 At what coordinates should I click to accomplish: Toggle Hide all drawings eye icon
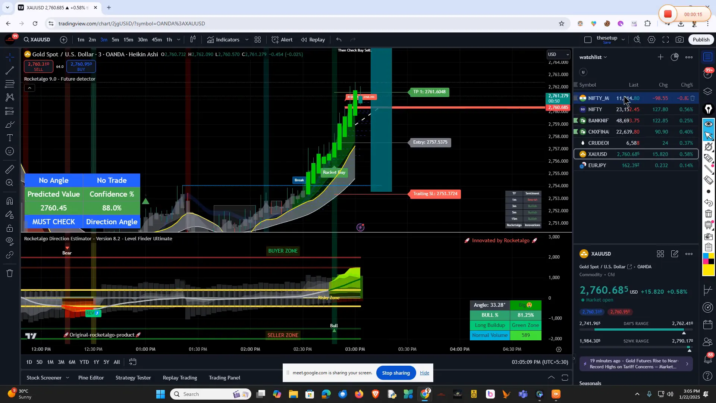click(10, 241)
